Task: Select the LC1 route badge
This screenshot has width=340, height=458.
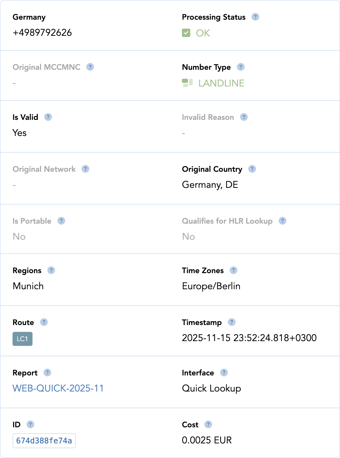Action: tap(22, 339)
